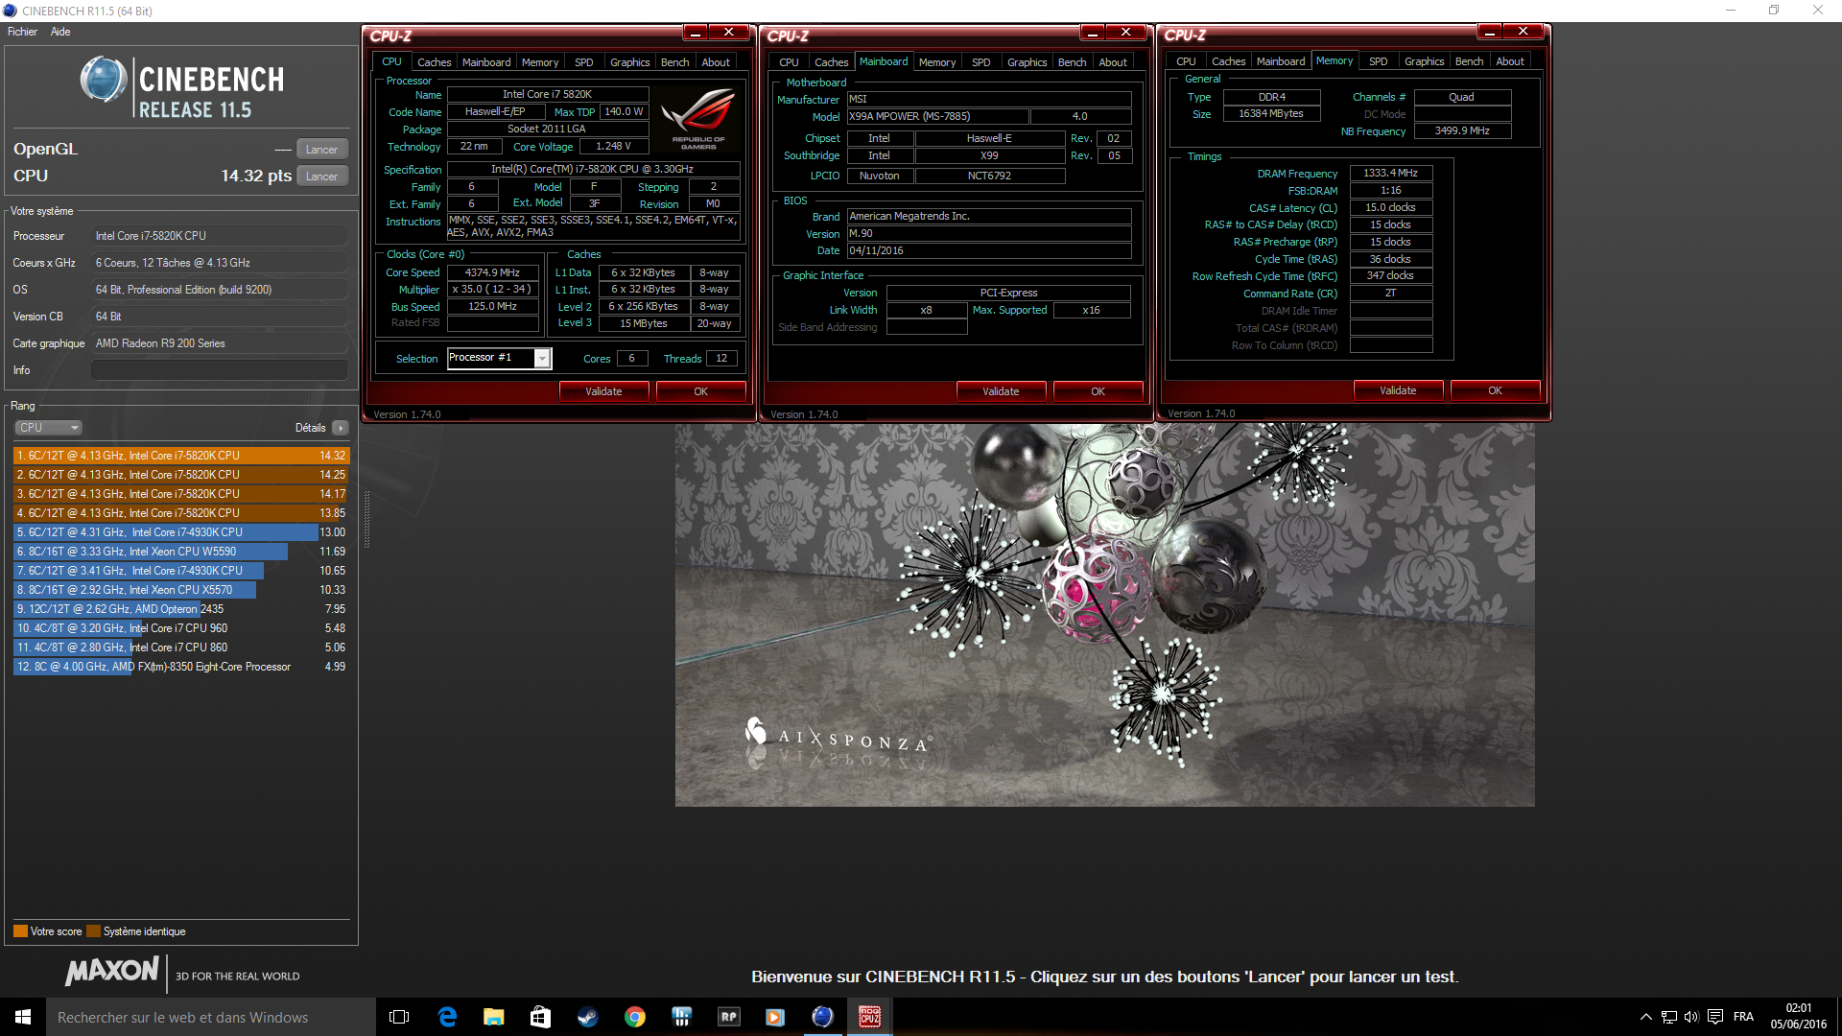The image size is (1842, 1036).
Task: Select ranking row Xeon CPU W5590
Action: click(x=181, y=552)
